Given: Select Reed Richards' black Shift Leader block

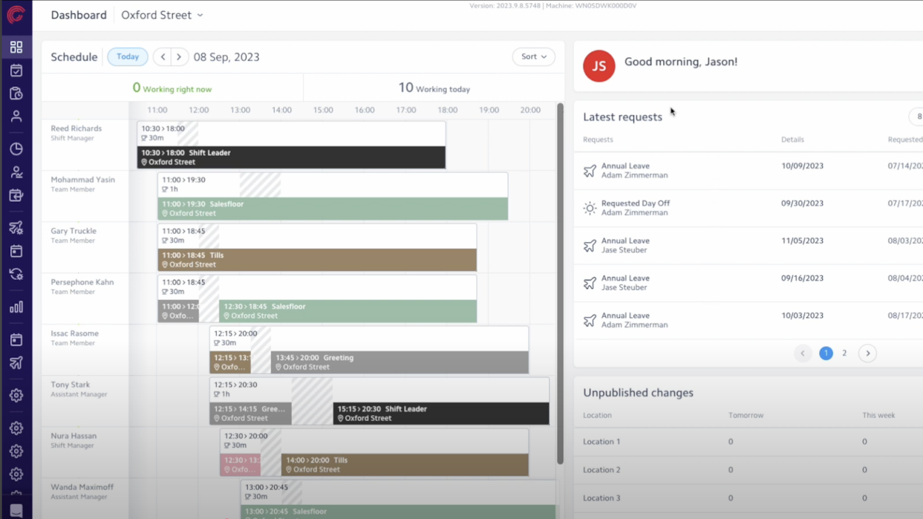Looking at the screenshot, I should click(x=291, y=157).
